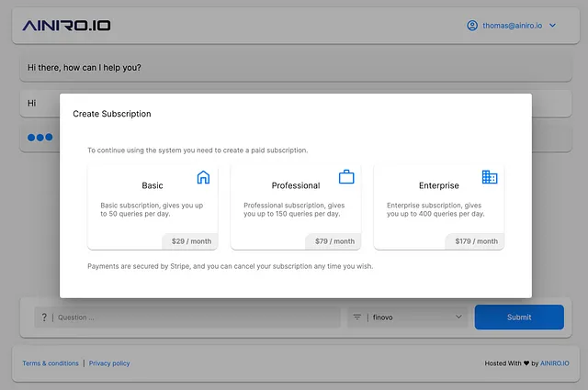The width and height of the screenshot is (588, 390).
Task: Click the Stripe payments security note
Action: (x=231, y=266)
